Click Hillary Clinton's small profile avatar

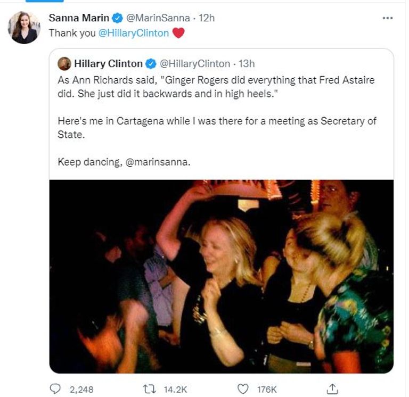64,64
